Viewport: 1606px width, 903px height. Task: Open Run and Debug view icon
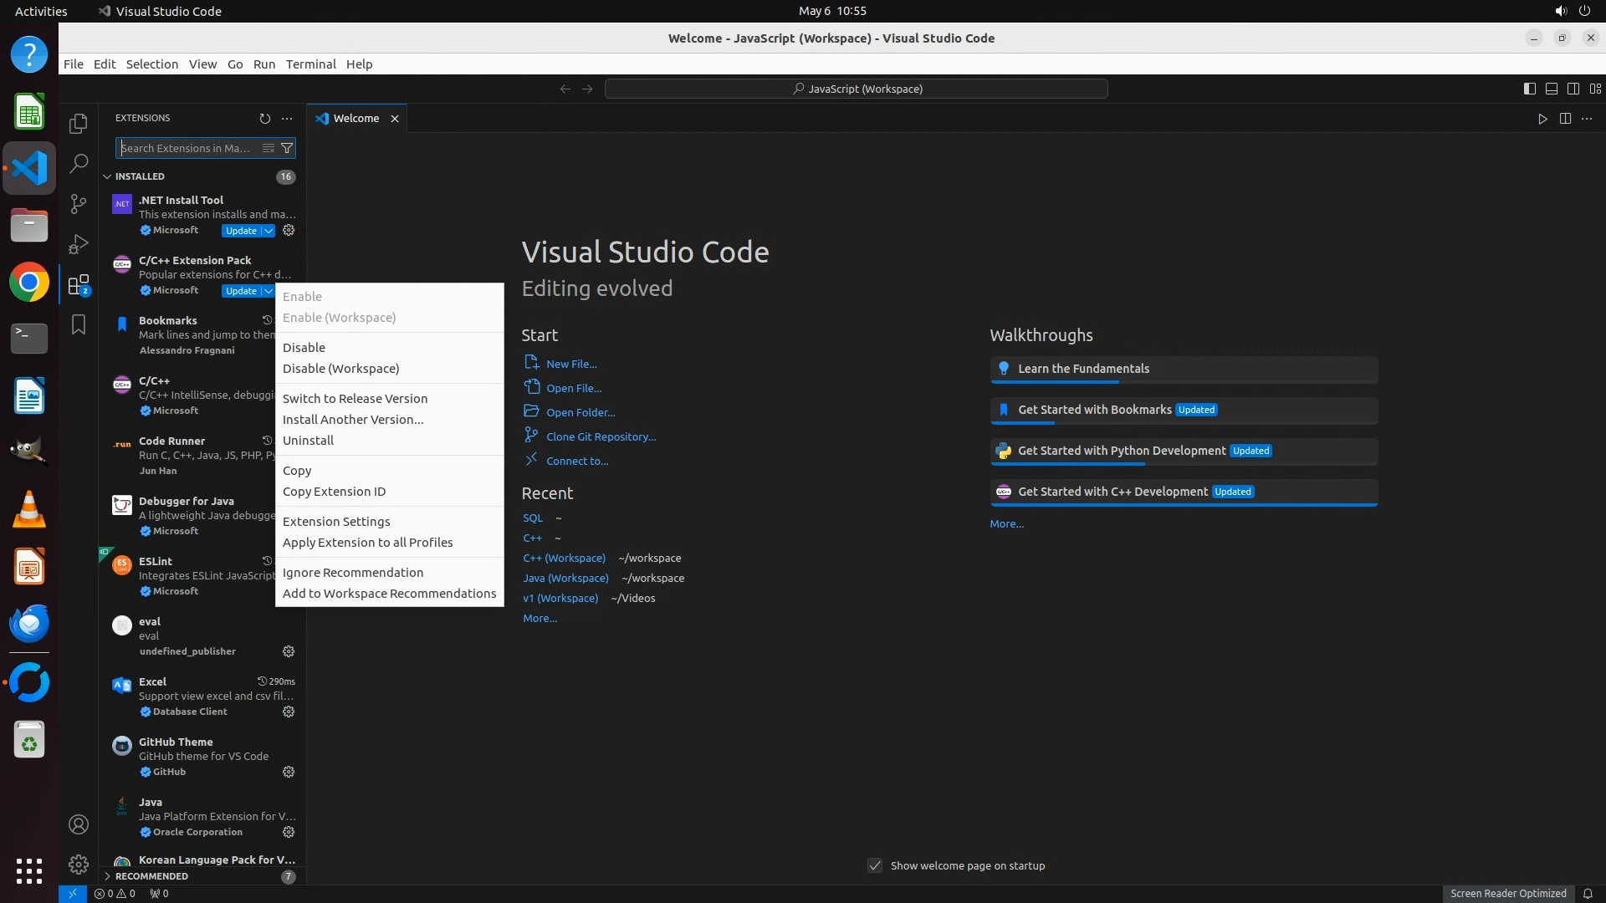point(79,243)
